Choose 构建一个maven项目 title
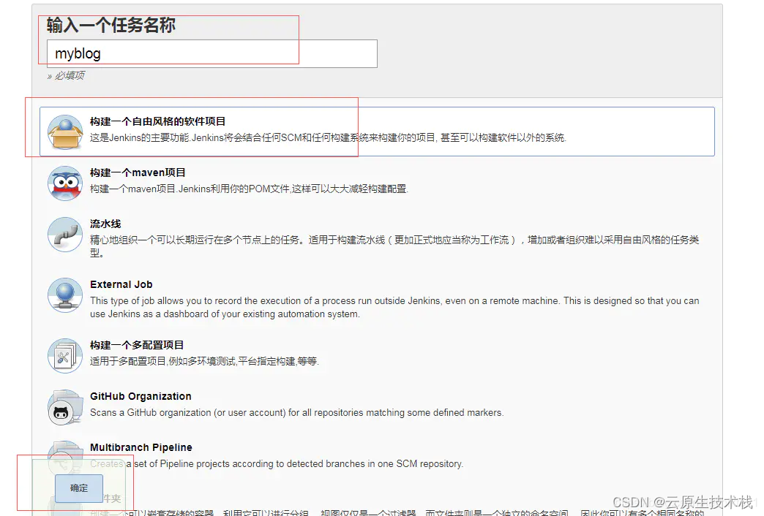764x516 pixels. coord(138,172)
